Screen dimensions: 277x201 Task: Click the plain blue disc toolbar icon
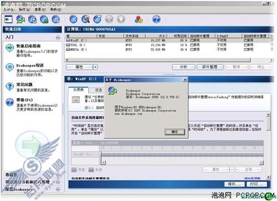[x=73, y=19]
